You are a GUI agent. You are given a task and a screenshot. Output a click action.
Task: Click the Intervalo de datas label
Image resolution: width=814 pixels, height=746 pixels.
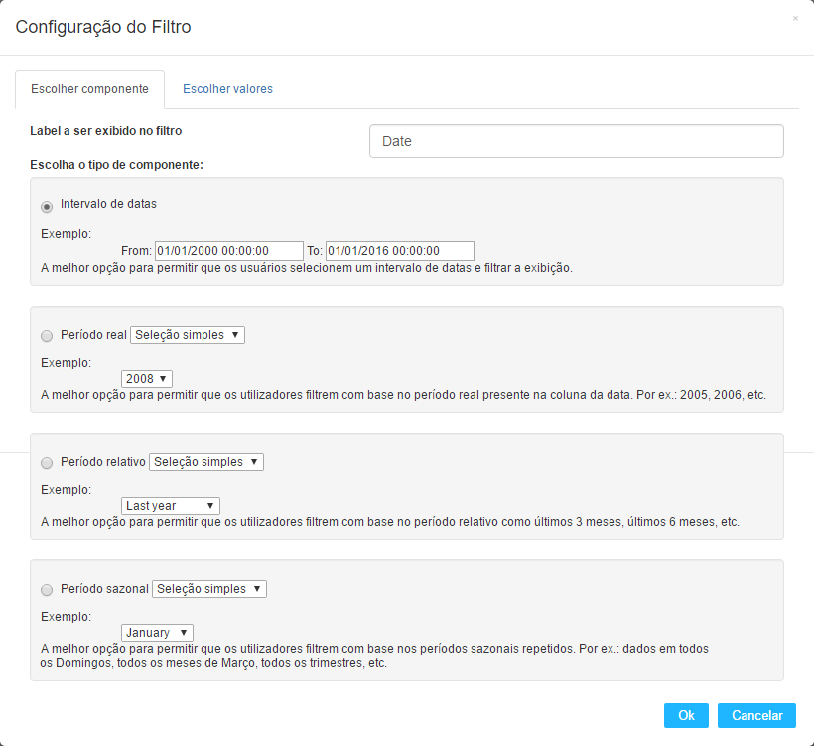tap(108, 204)
